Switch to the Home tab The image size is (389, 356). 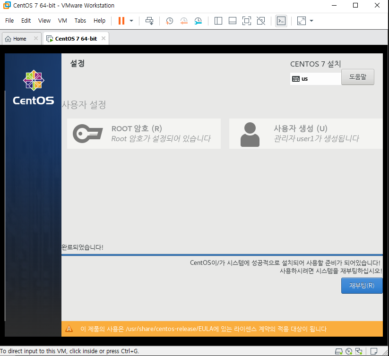(19, 39)
